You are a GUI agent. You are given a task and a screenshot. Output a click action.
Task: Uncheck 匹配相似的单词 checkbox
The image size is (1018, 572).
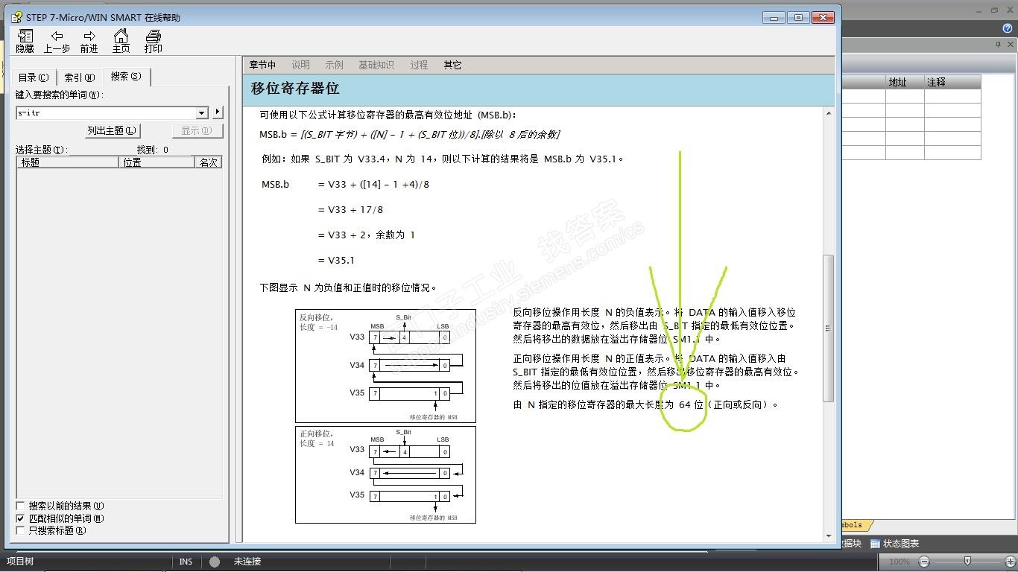tap(21, 518)
